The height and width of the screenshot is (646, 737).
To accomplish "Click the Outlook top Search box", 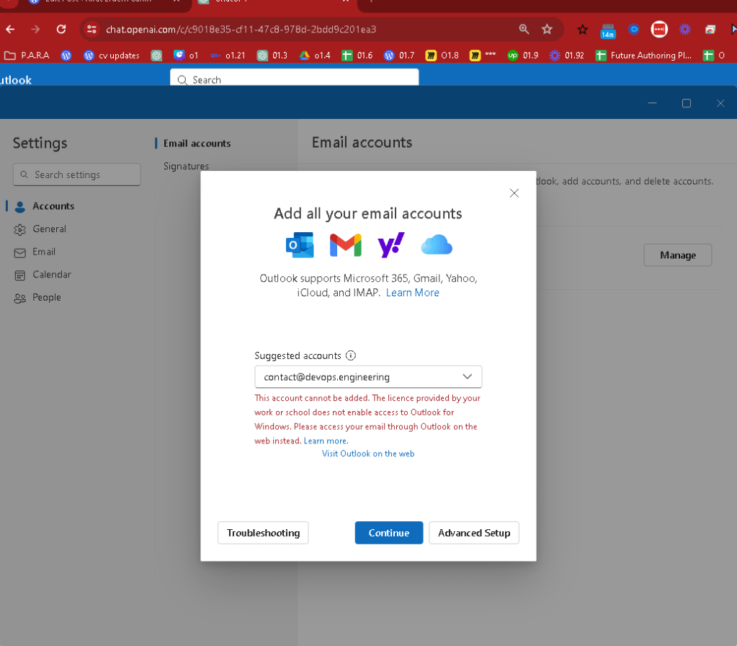I will coord(294,78).
